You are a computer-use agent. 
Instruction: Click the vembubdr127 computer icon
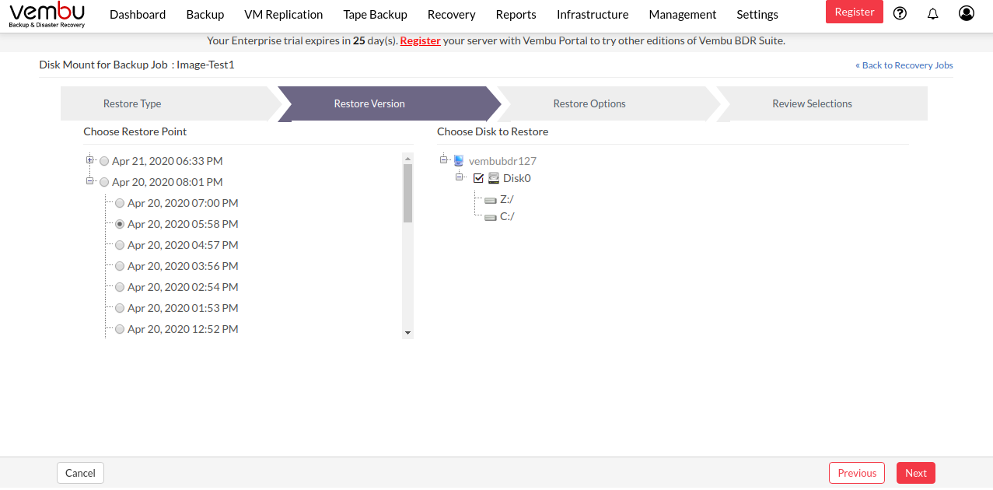tap(459, 160)
